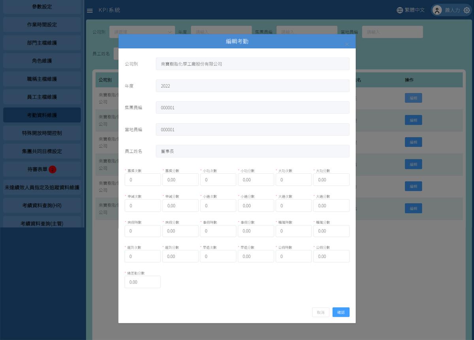The height and width of the screenshot is (340, 474).
Task: Select the 遲到次數 input field
Action: pyautogui.click(x=142, y=256)
